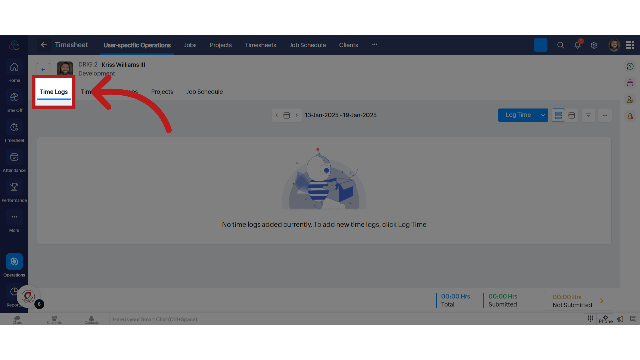This screenshot has width=640, height=360.
Task: Click the back arrow to return
Action: coord(43,69)
